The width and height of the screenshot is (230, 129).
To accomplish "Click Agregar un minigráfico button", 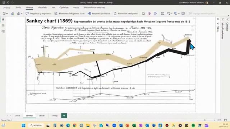I will 202,14.
